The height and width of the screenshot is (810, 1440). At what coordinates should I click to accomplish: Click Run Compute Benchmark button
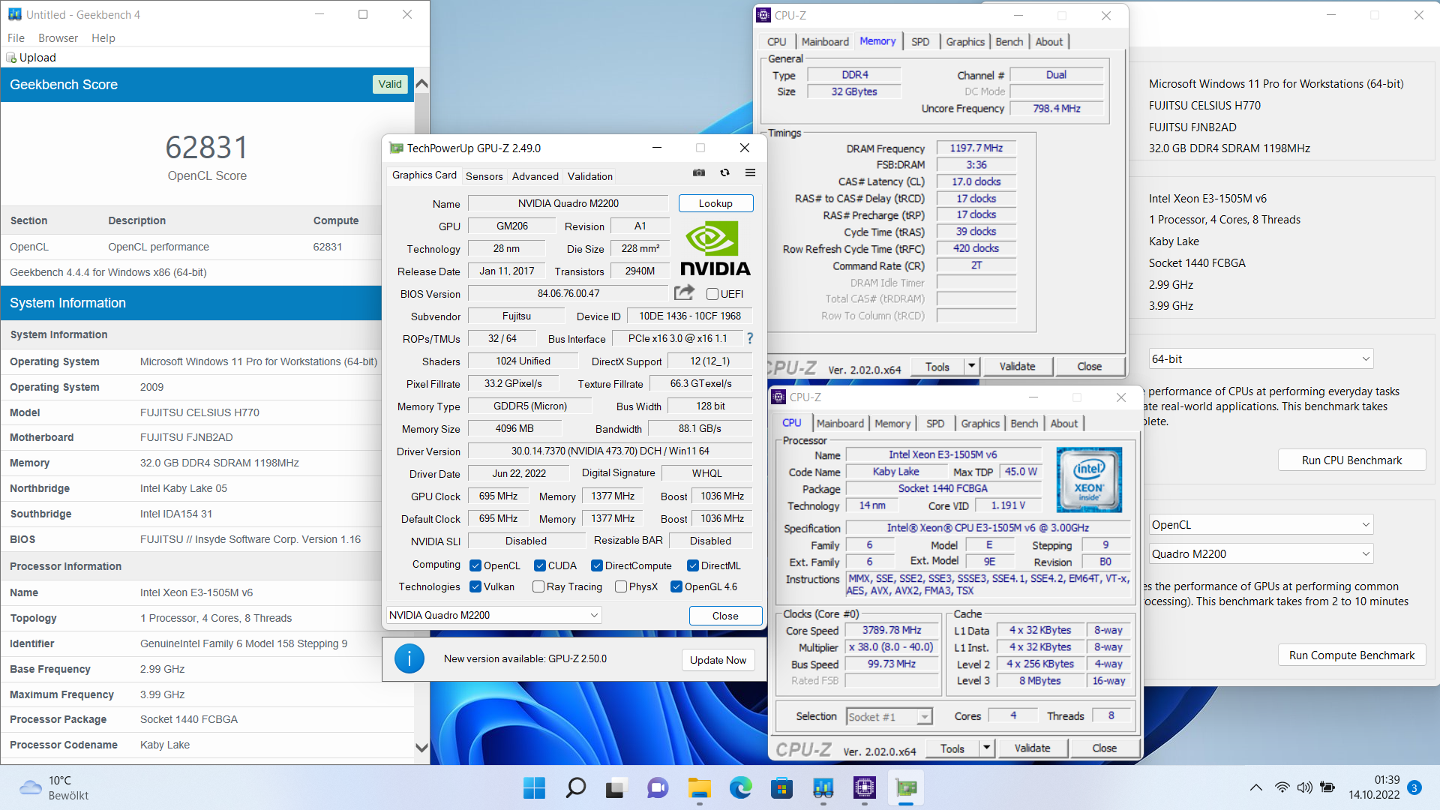pos(1351,655)
